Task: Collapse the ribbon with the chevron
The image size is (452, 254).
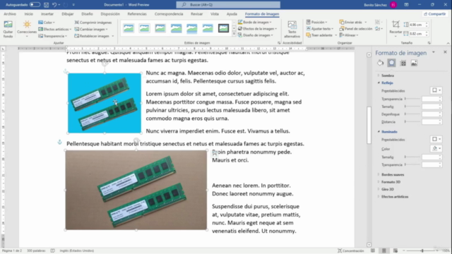Action: (x=448, y=43)
